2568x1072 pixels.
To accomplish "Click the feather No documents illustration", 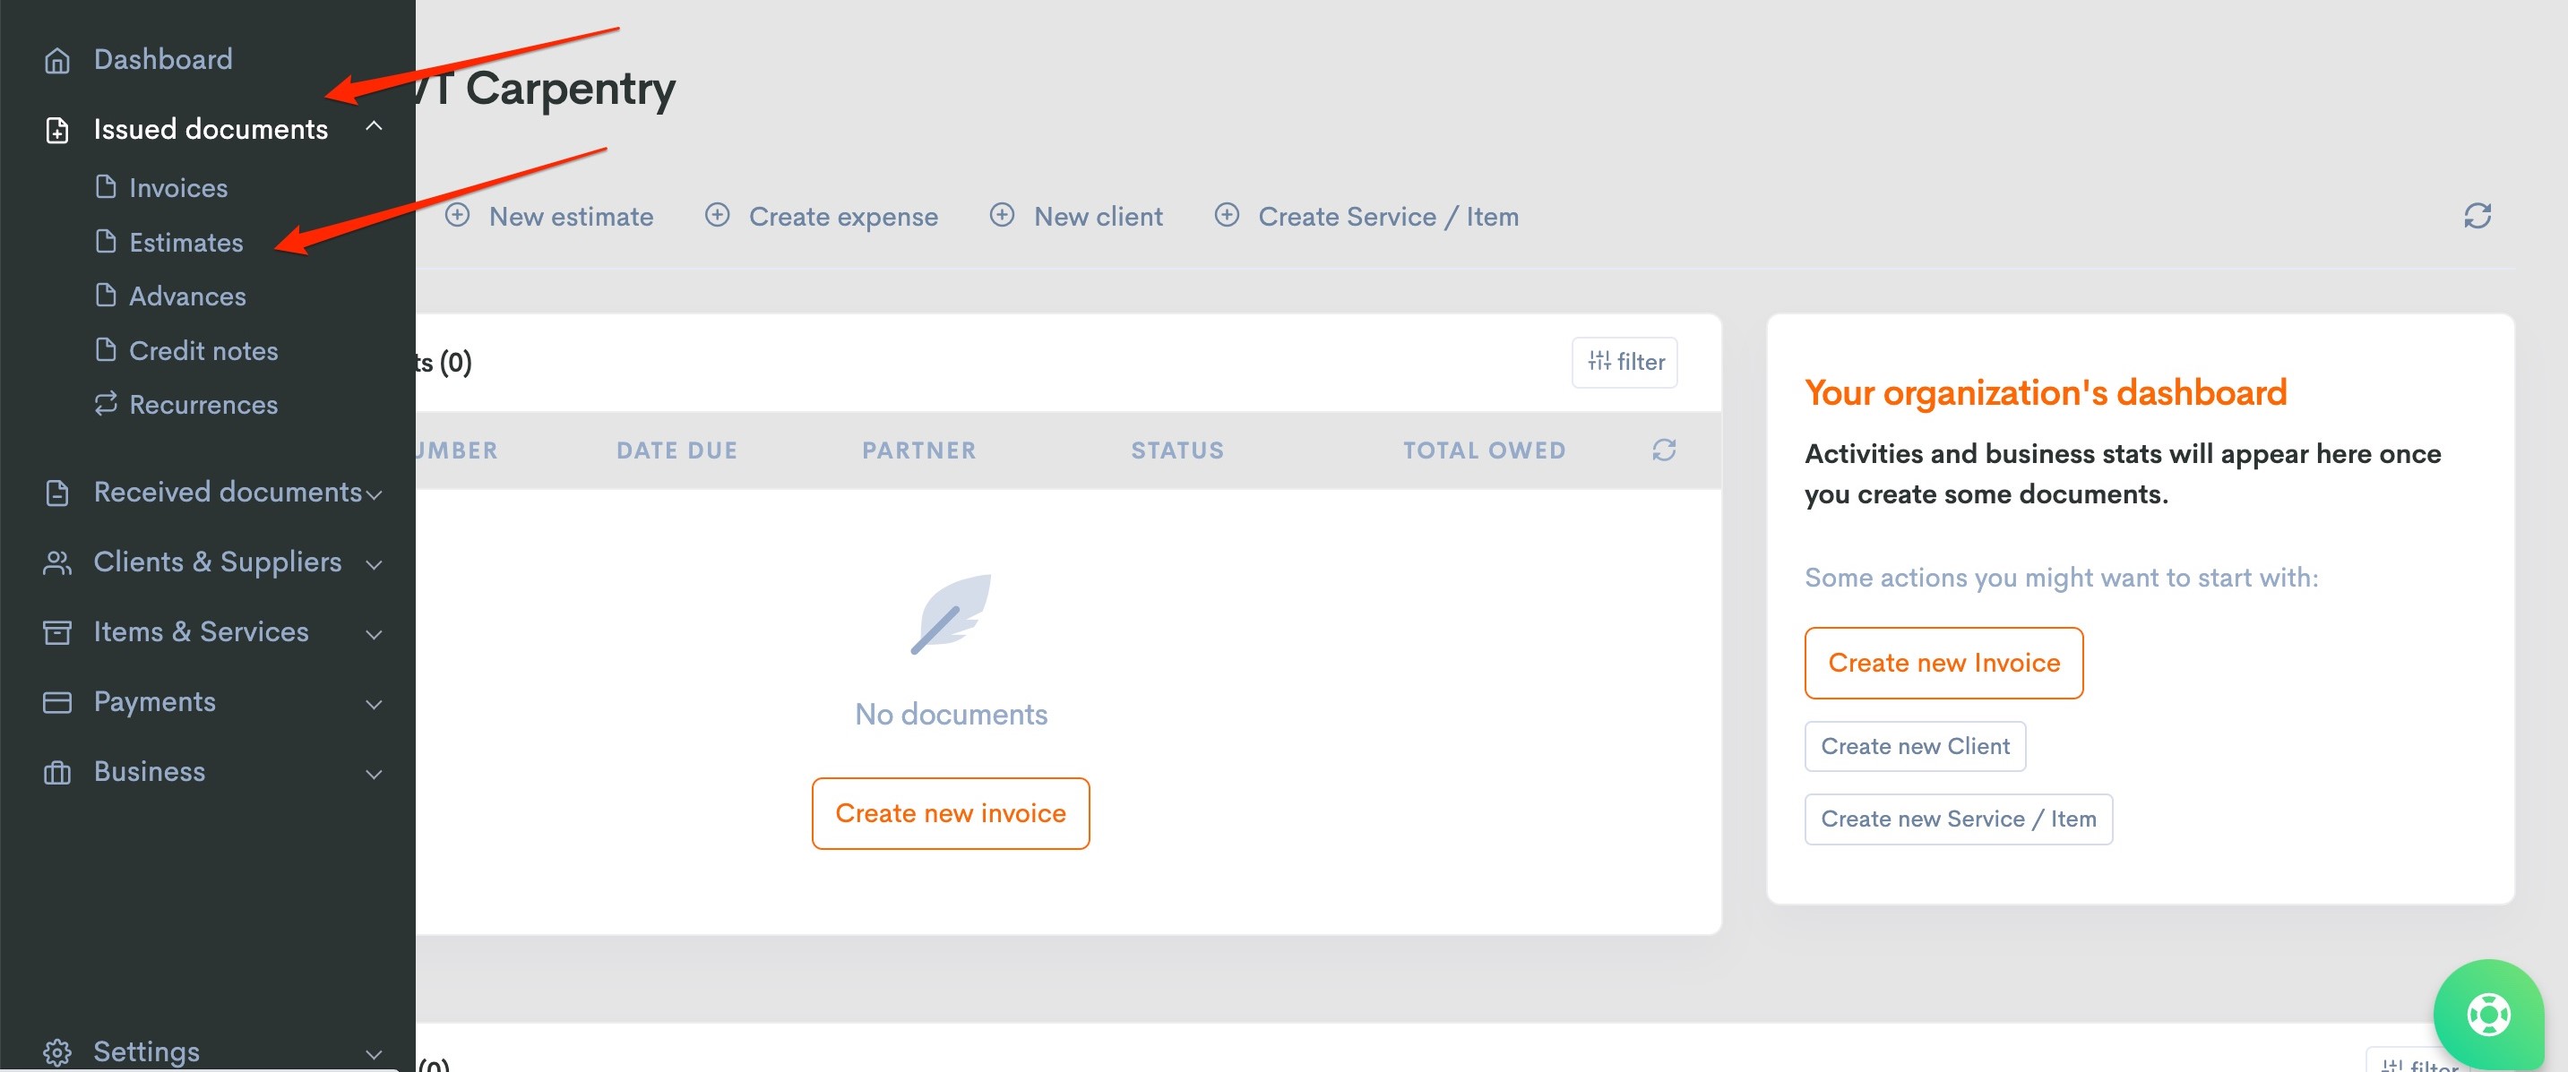I will tap(951, 613).
